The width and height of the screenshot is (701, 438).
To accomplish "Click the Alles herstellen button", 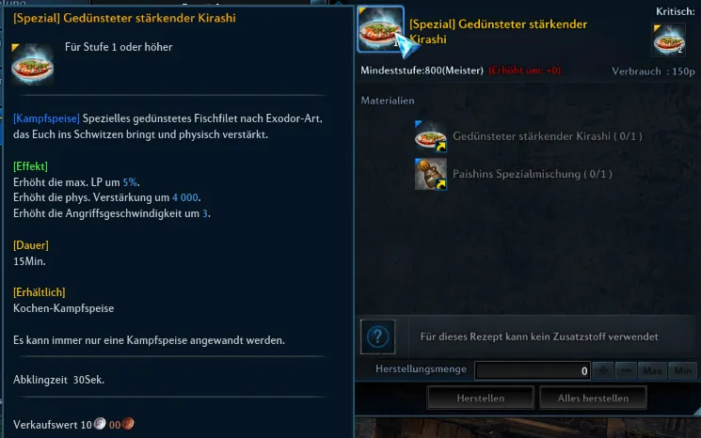I will [593, 398].
